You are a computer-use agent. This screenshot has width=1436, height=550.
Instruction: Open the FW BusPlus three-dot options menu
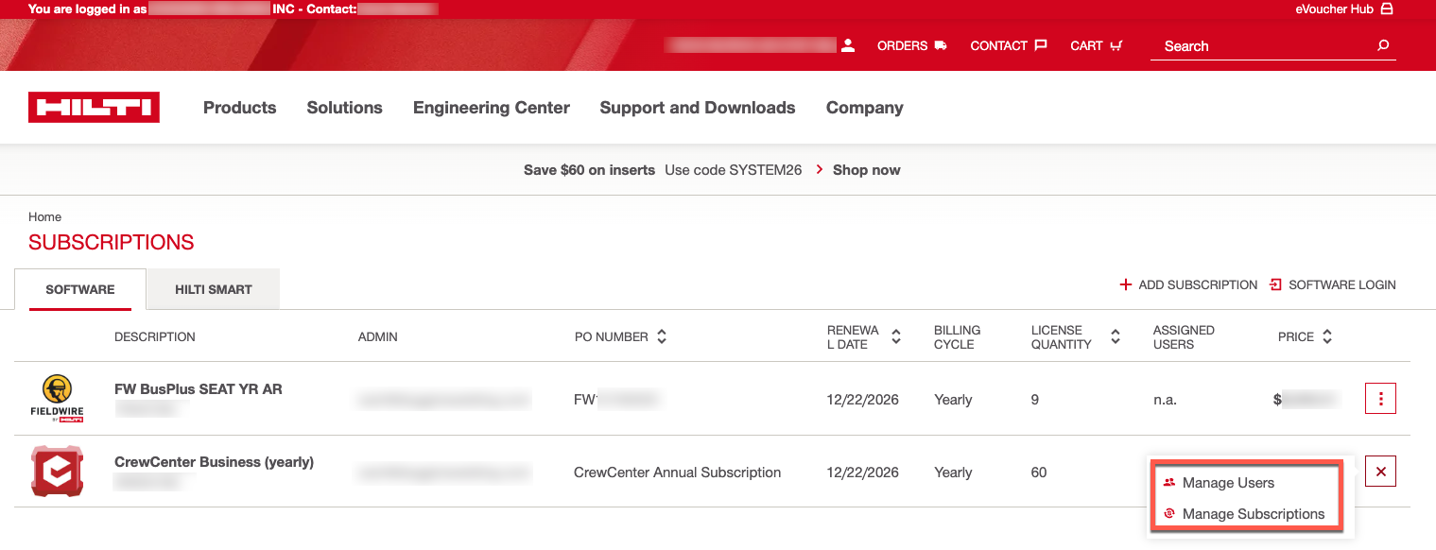[x=1381, y=399]
